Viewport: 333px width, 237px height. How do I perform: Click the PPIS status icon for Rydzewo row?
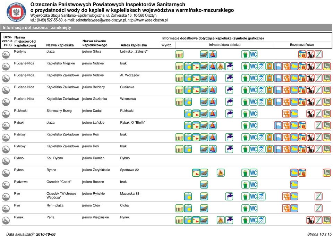[x=6, y=185]
